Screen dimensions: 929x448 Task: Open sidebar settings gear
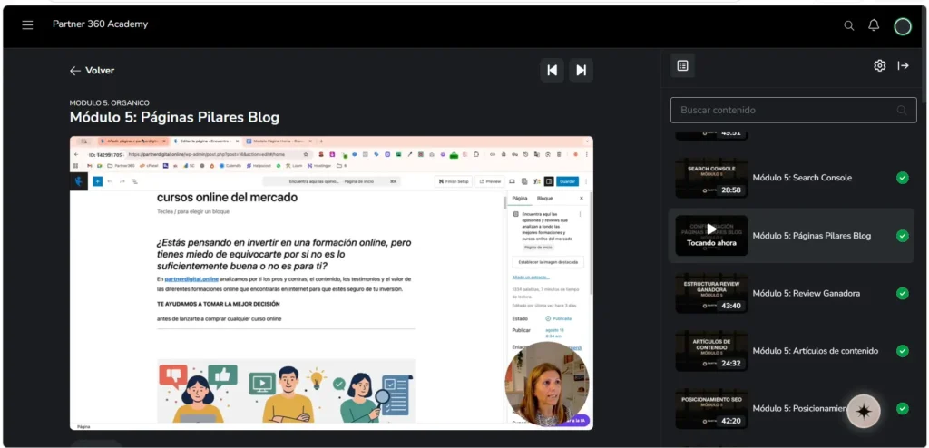pos(880,66)
